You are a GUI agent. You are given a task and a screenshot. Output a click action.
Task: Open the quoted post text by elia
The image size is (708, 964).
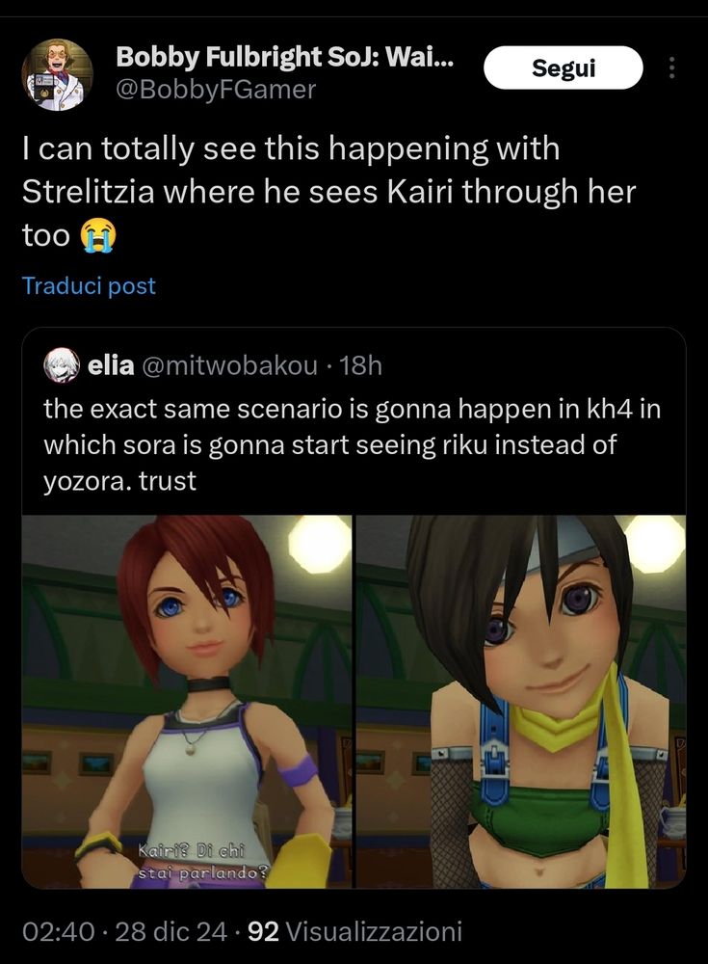pyautogui.click(x=353, y=445)
